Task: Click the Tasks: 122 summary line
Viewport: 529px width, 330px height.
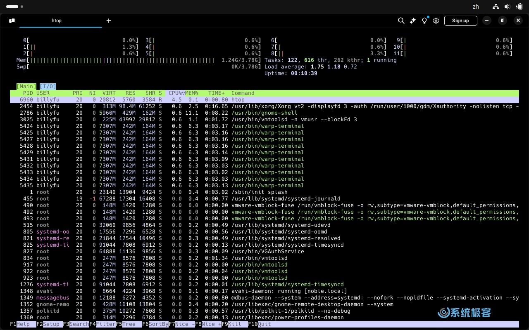Action: tap(331, 60)
